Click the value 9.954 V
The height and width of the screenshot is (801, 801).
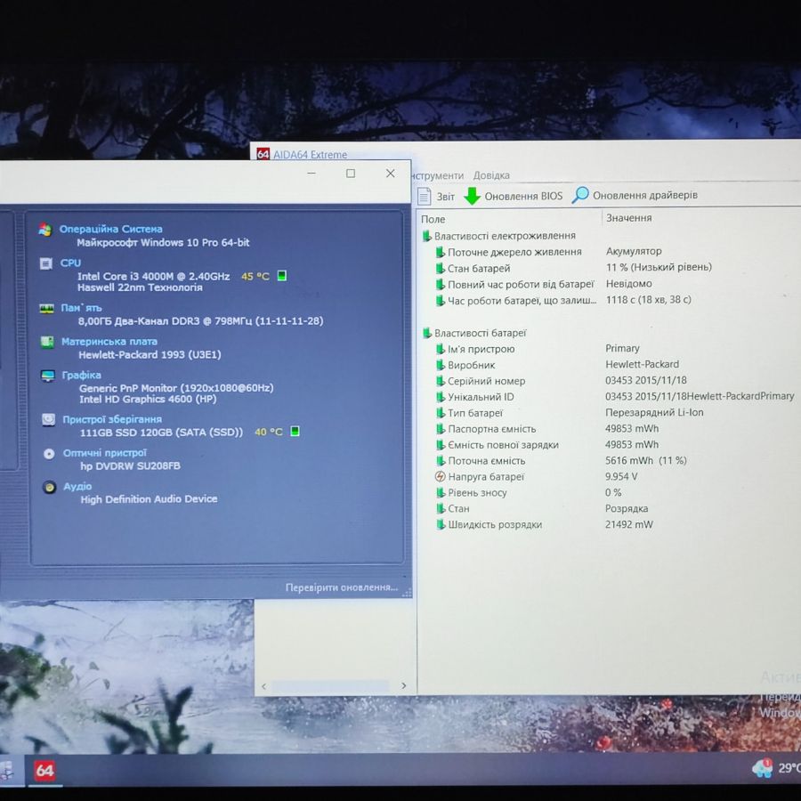621,476
